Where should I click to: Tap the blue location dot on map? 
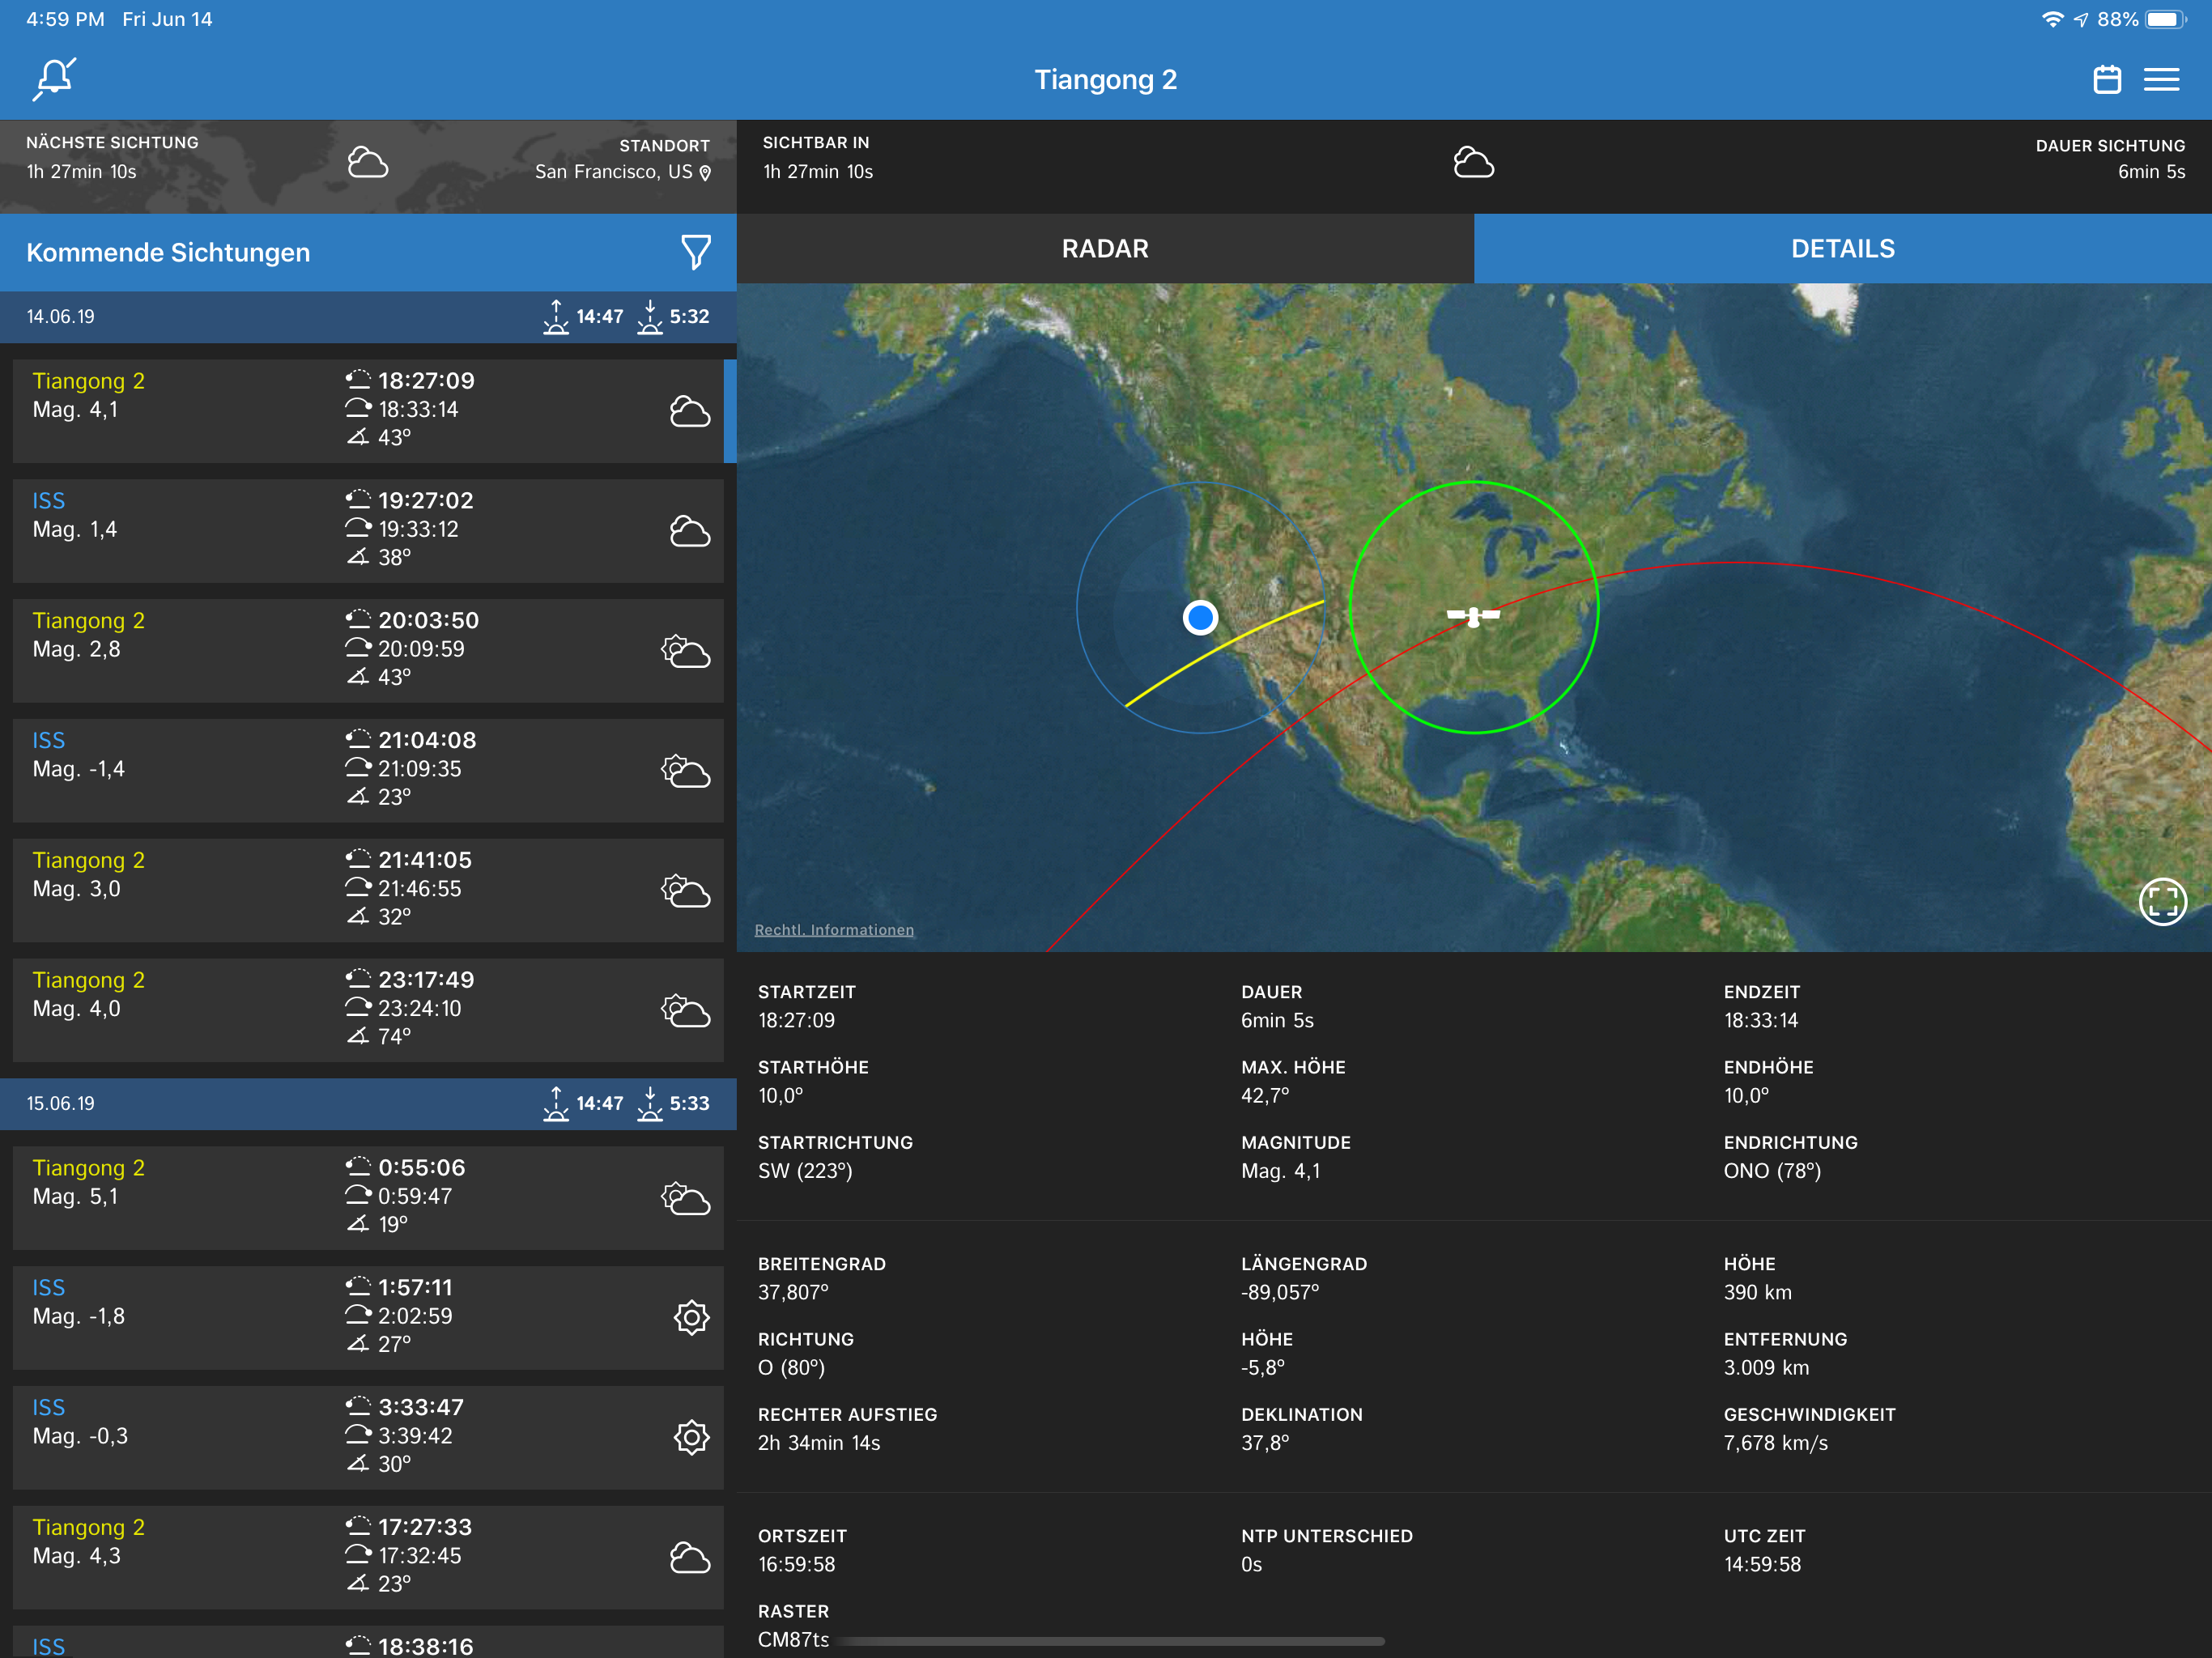[1200, 617]
